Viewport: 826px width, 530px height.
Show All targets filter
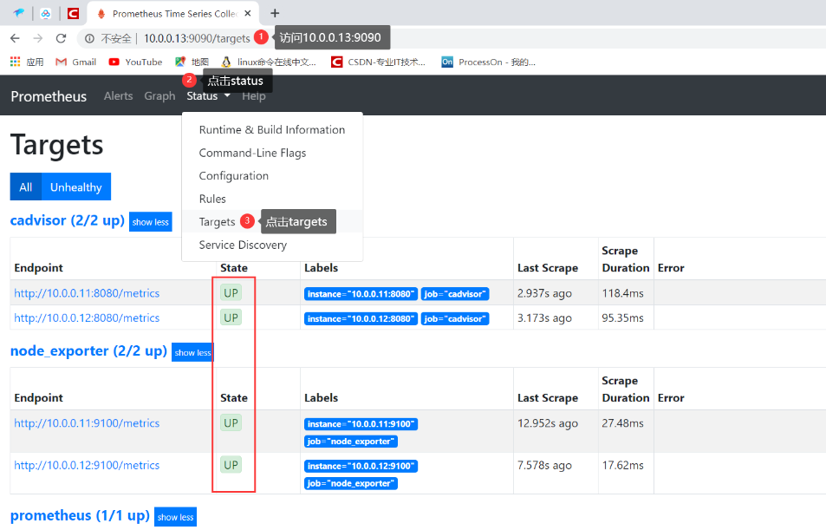tap(25, 186)
